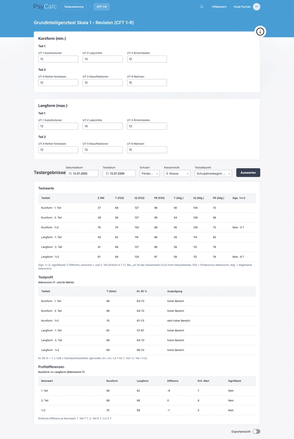Focus Langform UT-5 Klassifikationen field
This screenshot has height=439, width=294.
coord(103,150)
